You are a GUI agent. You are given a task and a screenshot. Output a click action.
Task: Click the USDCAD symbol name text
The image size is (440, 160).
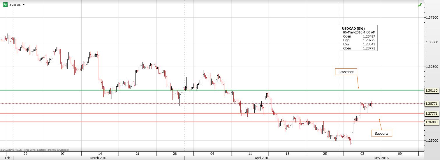tap(15, 5)
